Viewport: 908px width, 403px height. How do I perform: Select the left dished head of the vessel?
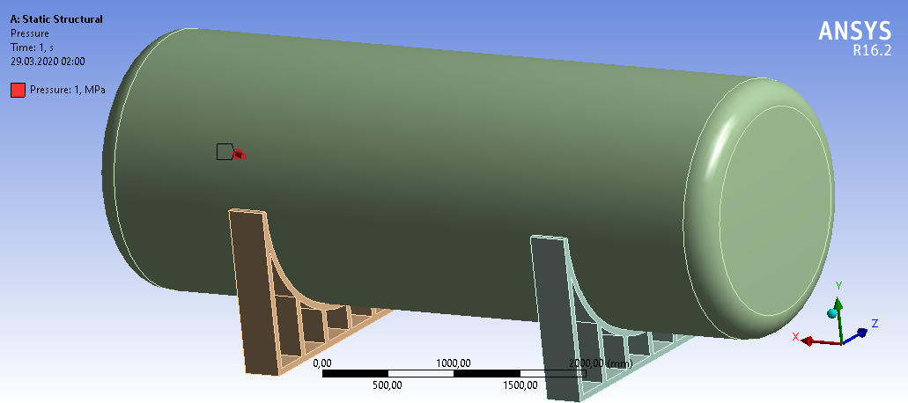click(x=109, y=168)
